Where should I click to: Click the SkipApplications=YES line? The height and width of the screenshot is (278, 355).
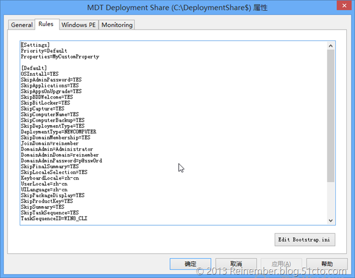pos(50,86)
